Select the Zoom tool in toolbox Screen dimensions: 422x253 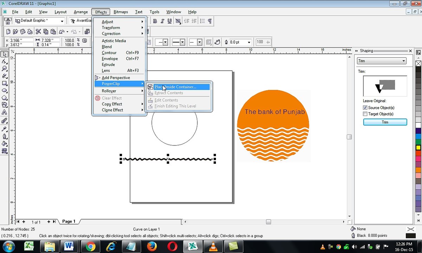5,69
